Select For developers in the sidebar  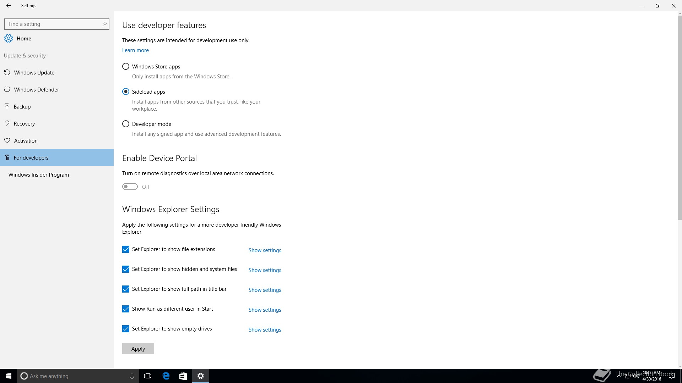57,157
